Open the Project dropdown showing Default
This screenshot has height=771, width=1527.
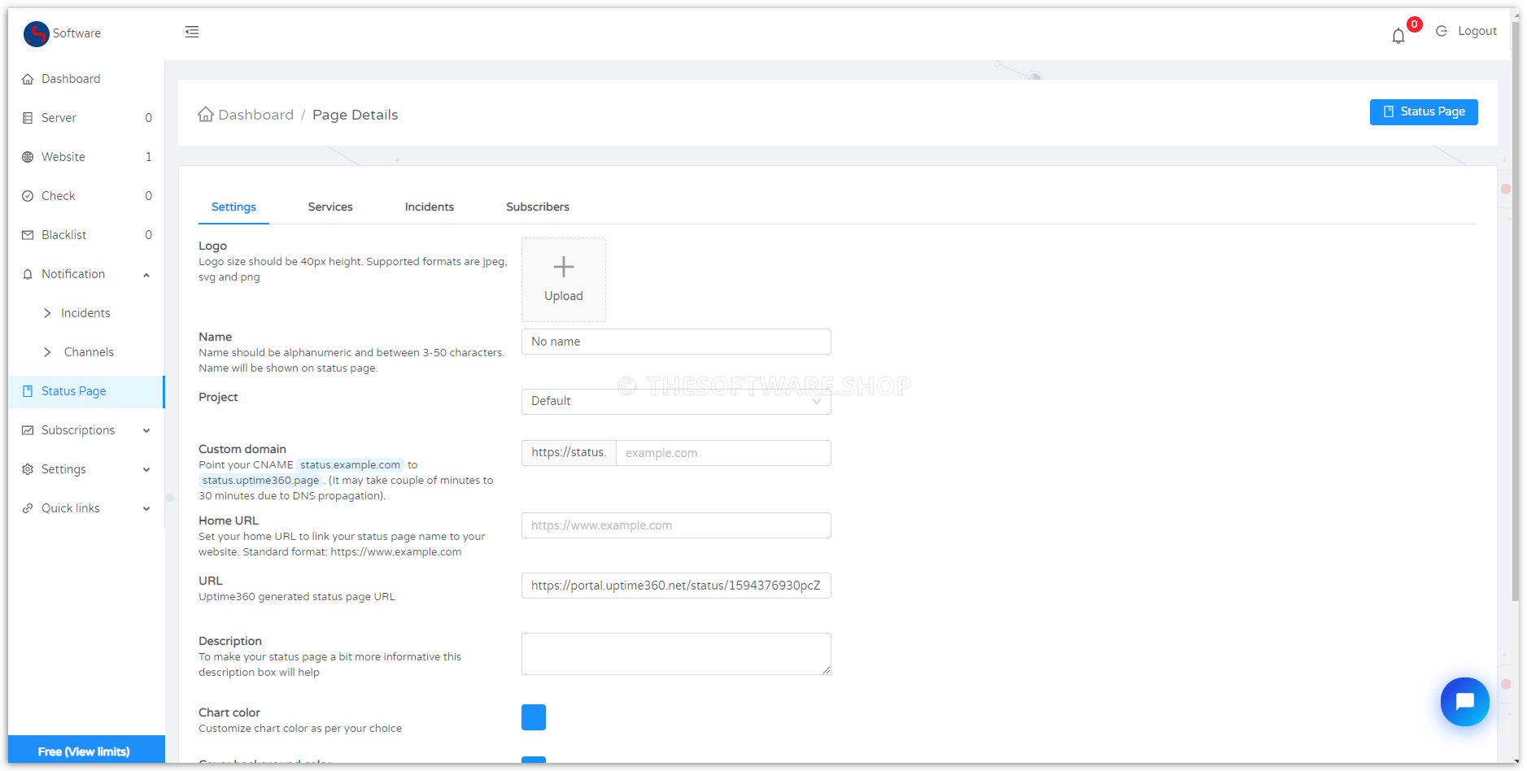(675, 401)
